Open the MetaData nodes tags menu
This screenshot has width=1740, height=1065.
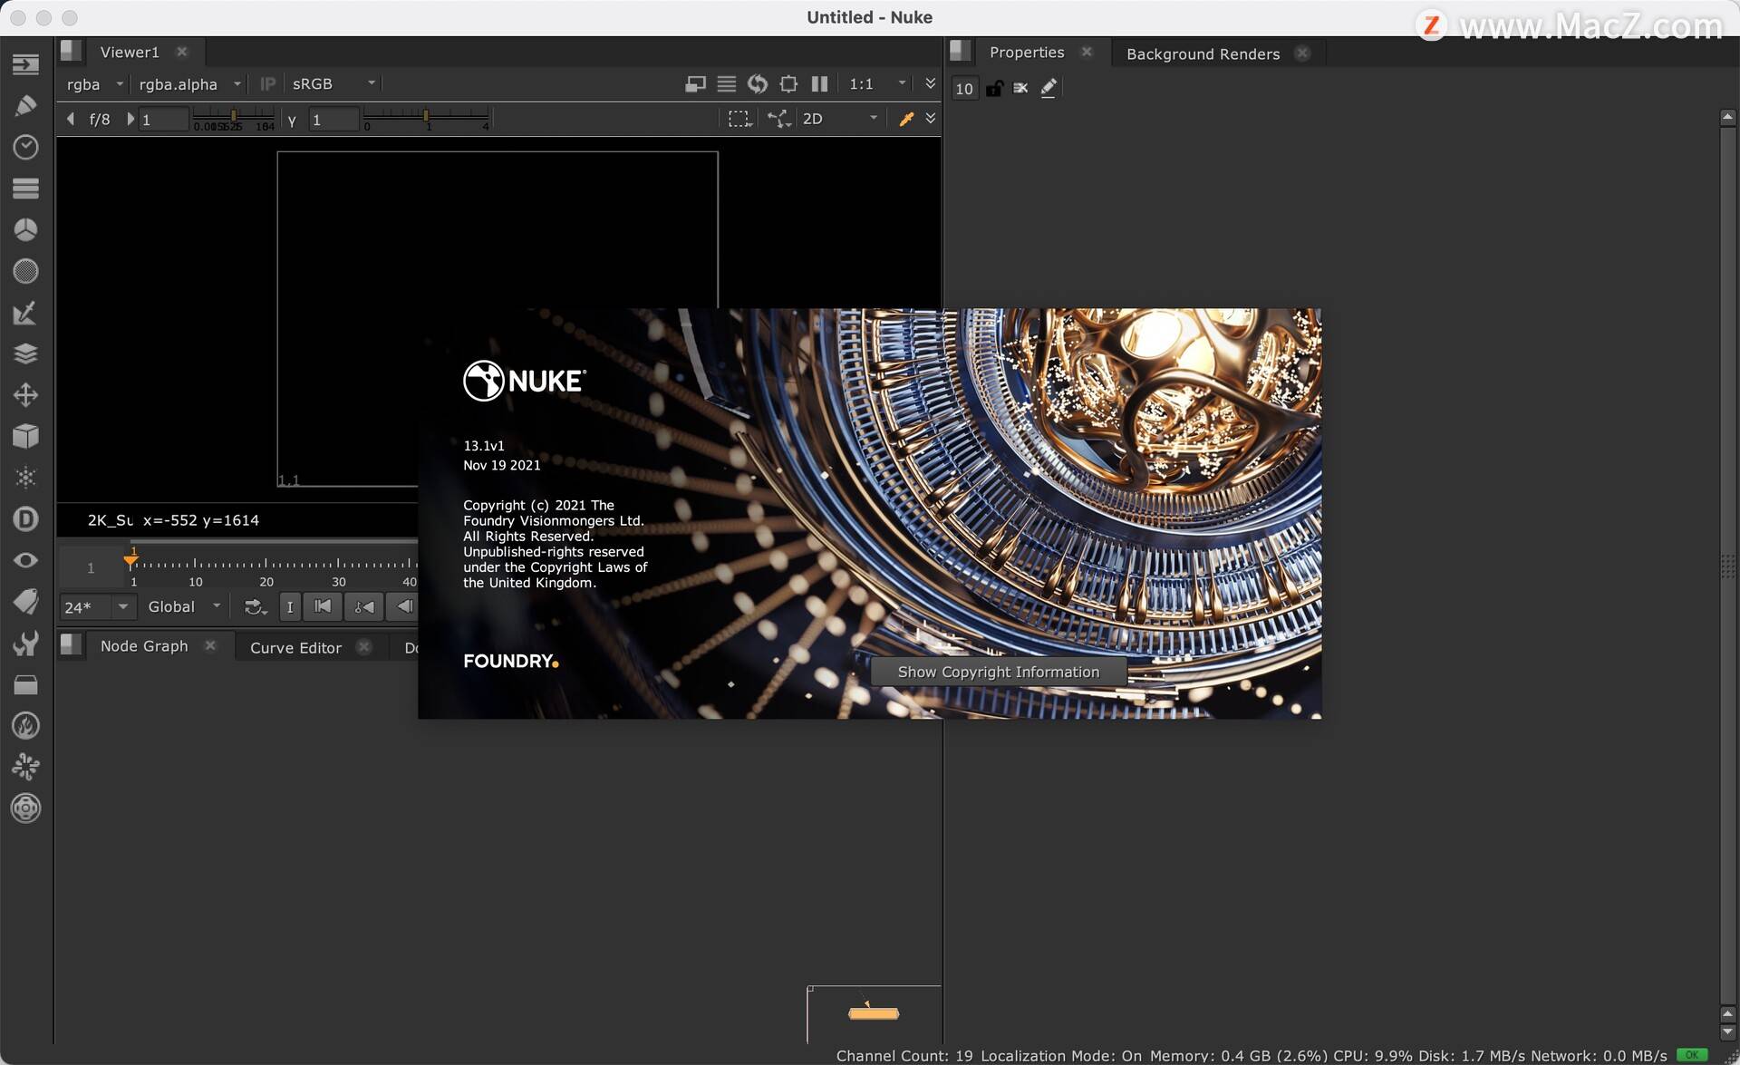click(25, 602)
